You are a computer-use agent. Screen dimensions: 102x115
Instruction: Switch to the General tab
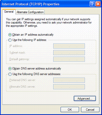[x=9, y=12]
